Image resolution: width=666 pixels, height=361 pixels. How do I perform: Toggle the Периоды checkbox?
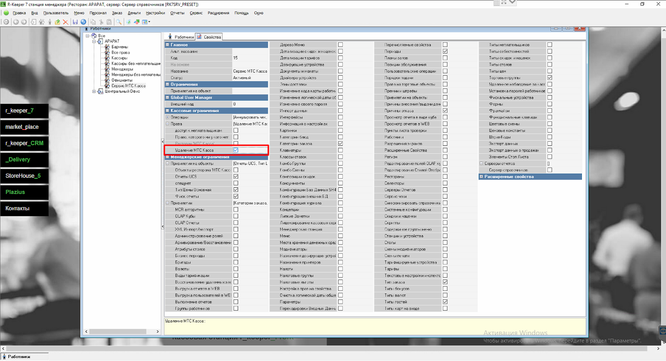pos(445,51)
